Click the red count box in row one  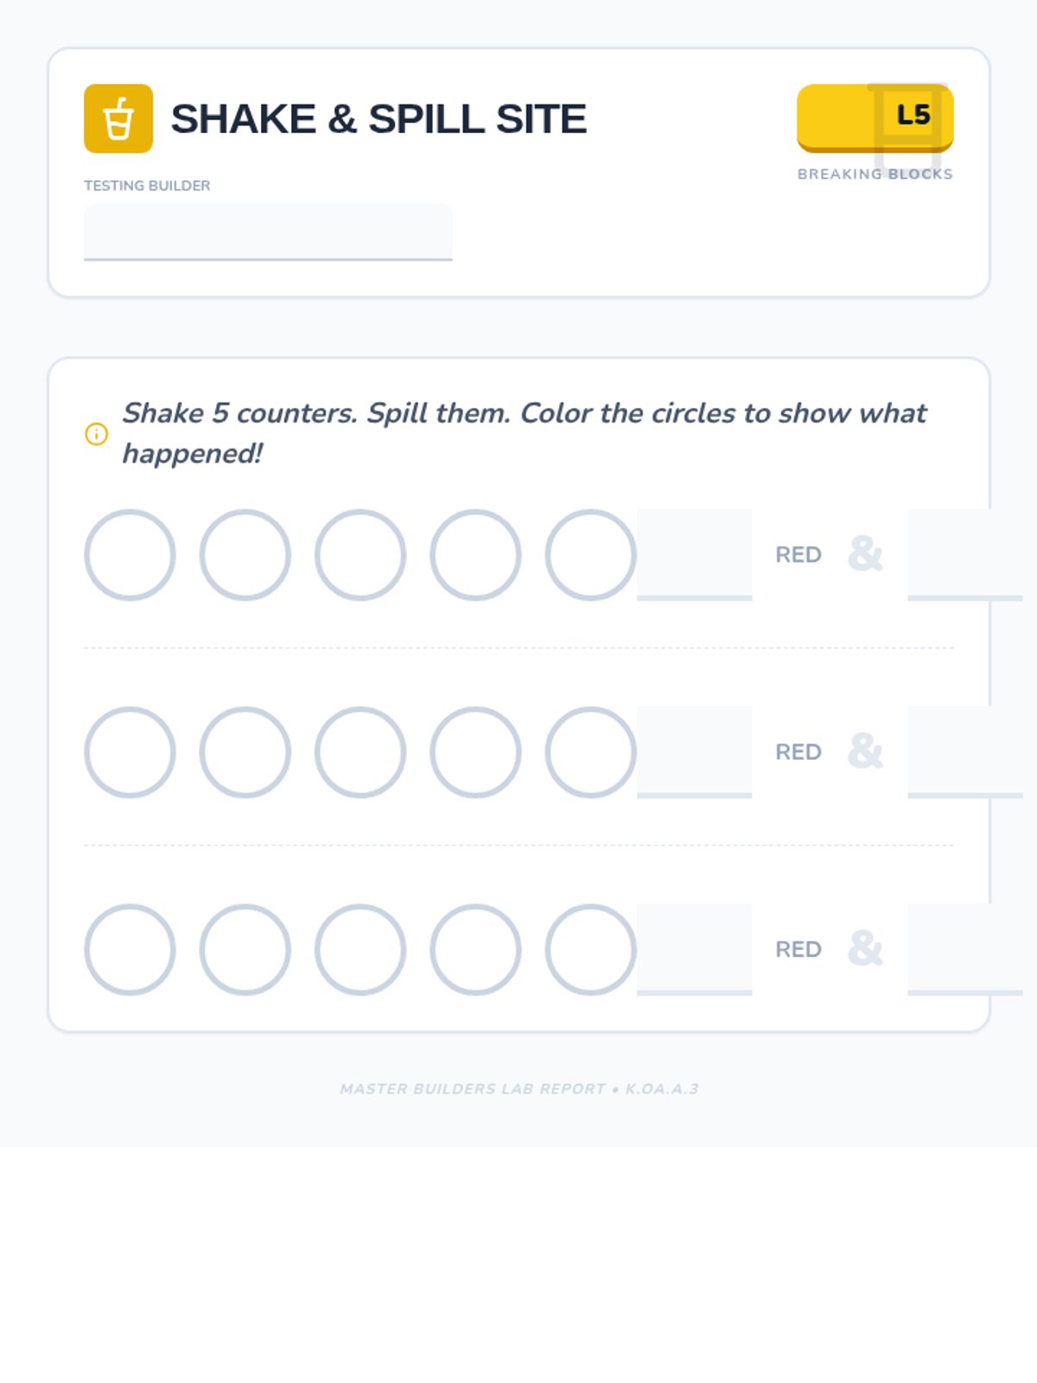[x=694, y=554]
